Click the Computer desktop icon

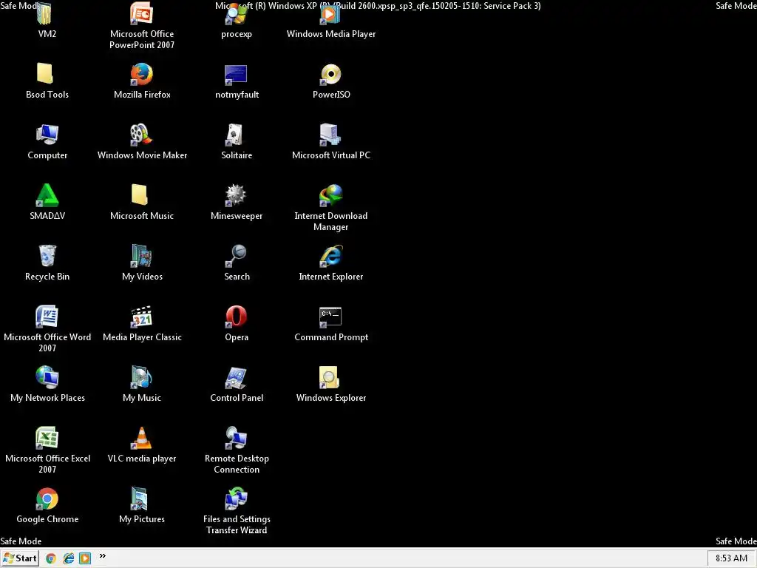coord(47,135)
